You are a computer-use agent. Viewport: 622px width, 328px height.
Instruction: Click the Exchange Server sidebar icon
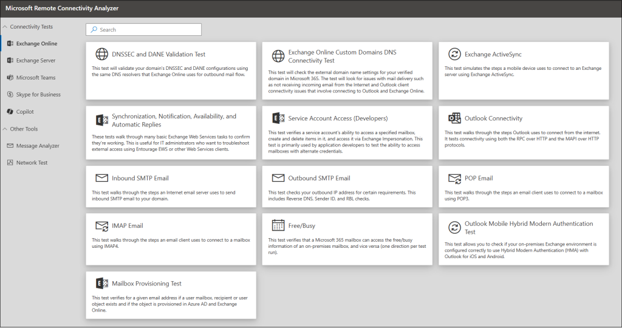[x=10, y=60]
